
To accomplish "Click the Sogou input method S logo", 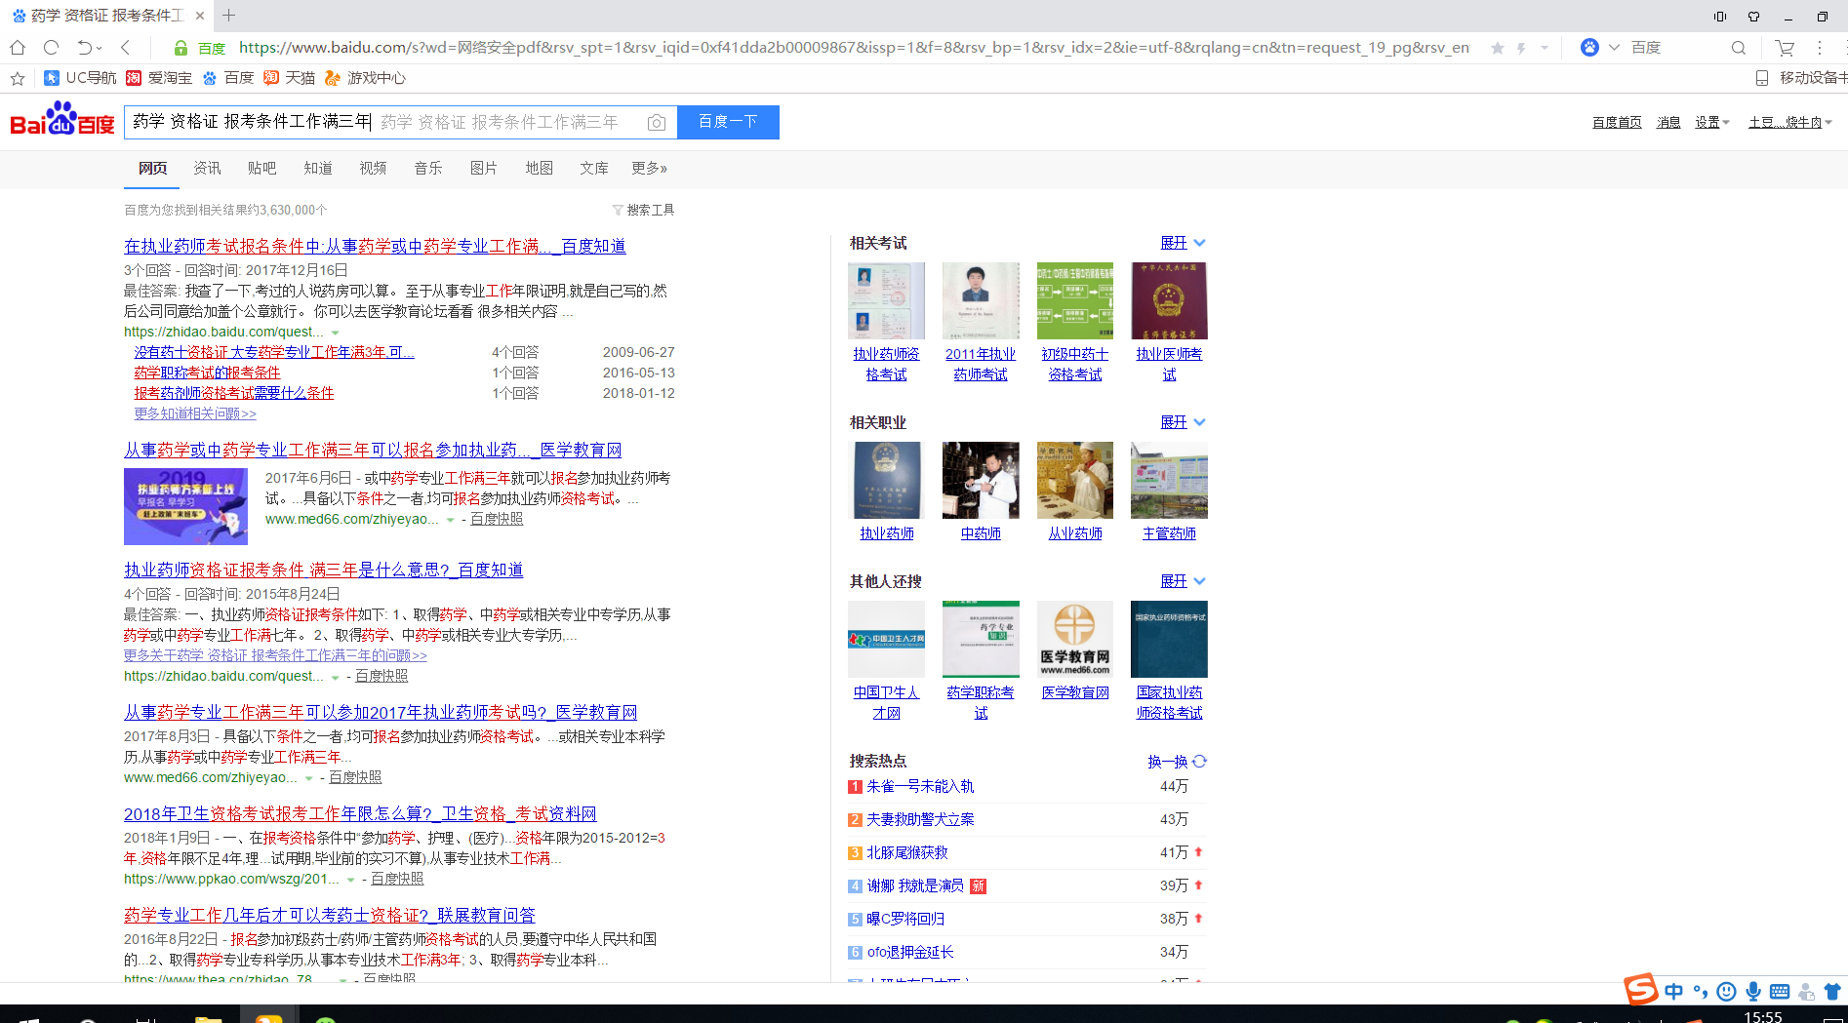I will pos(1641,989).
